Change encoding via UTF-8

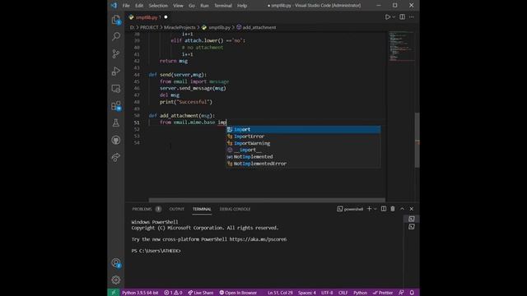point(327,293)
